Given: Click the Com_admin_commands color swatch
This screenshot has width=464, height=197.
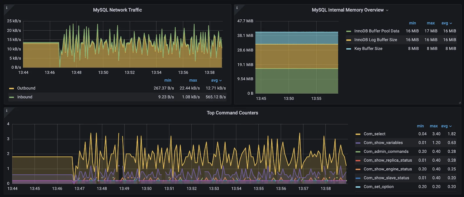Looking at the screenshot, I should coord(358,152).
